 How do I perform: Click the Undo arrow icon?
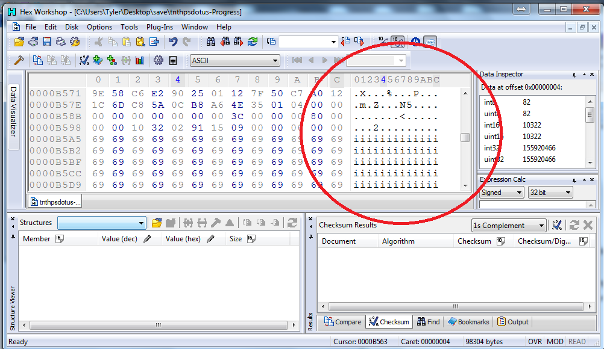174,42
